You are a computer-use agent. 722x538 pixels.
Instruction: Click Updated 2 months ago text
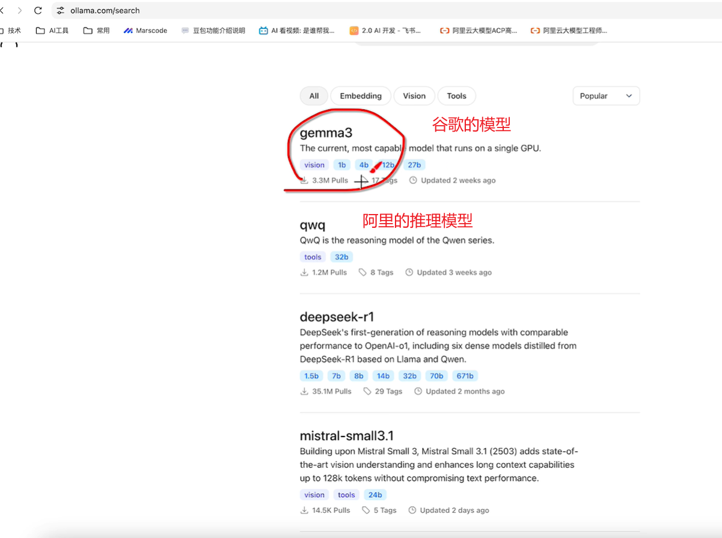[465, 391]
